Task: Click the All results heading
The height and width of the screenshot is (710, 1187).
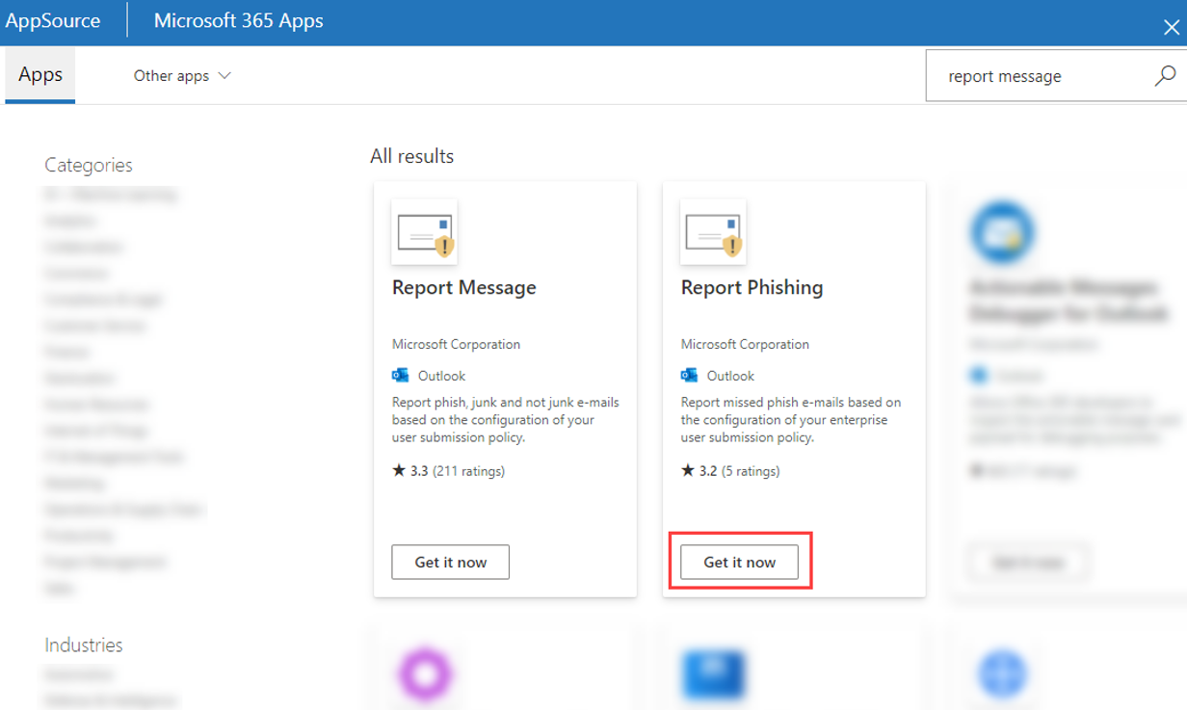Action: coord(411,156)
